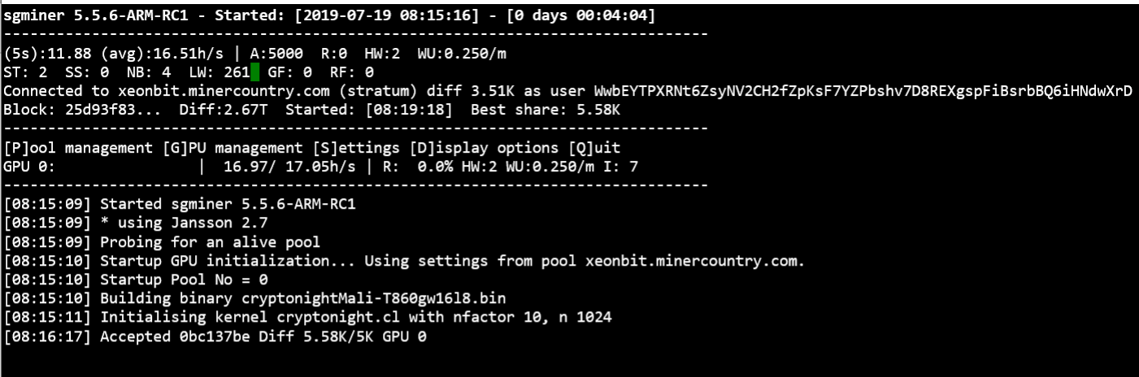
Task: Select the Accepted 0bc137be log line
Action: 215,336
